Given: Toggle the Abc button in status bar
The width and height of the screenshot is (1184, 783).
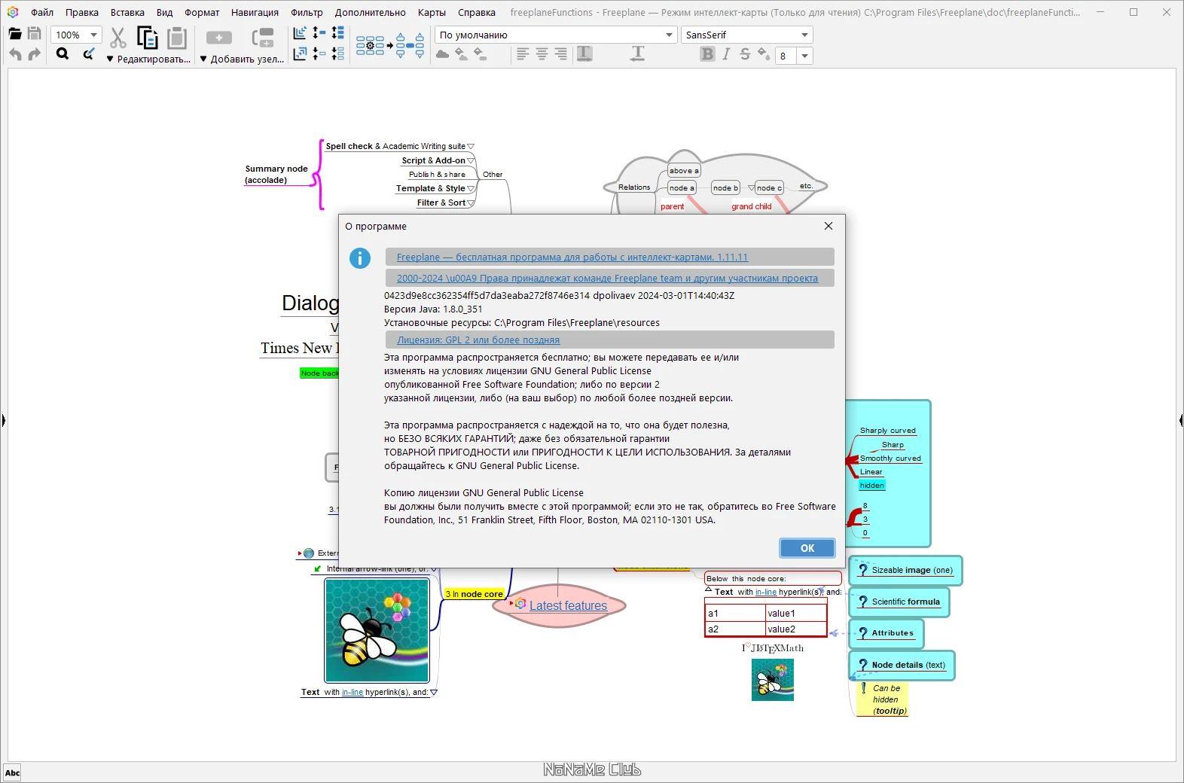Looking at the screenshot, I should pos(12,772).
